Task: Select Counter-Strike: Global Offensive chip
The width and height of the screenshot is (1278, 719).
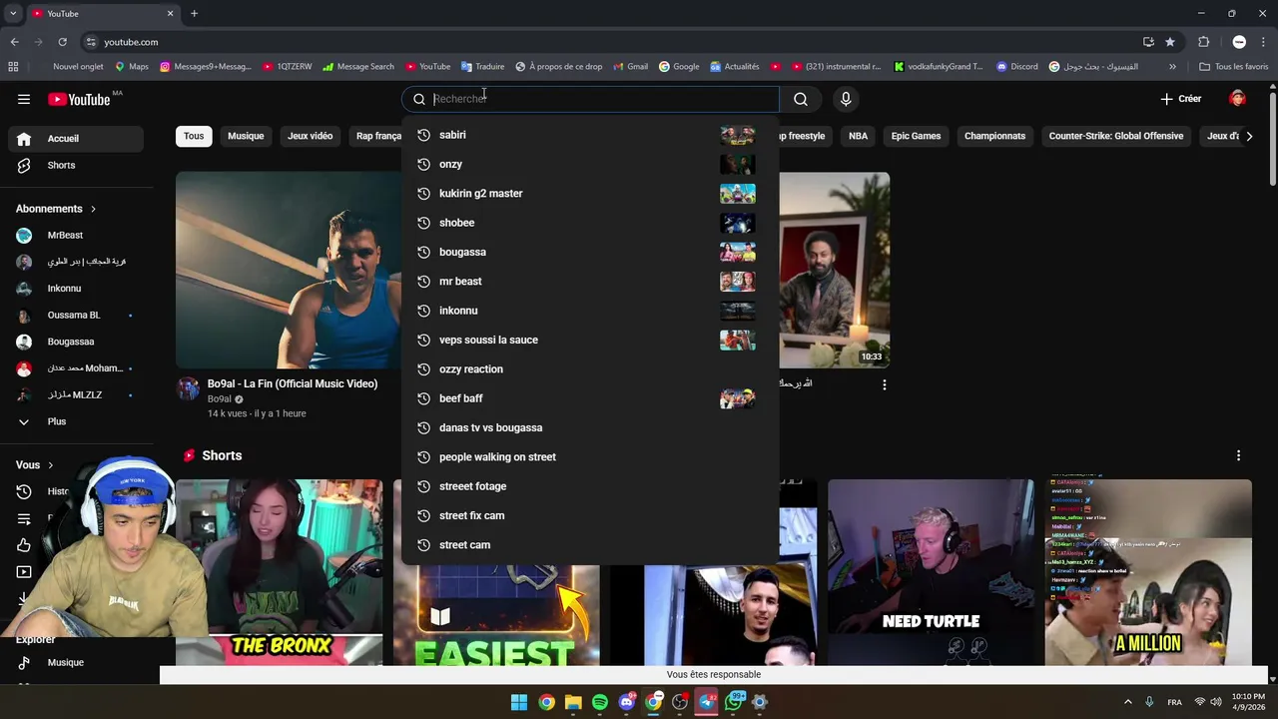Action: (1116, 136)
